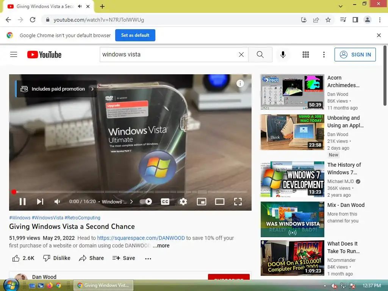Install app icon in address bar
The width and height of the screenshot is (388, 291).
[x=304, y=20]
